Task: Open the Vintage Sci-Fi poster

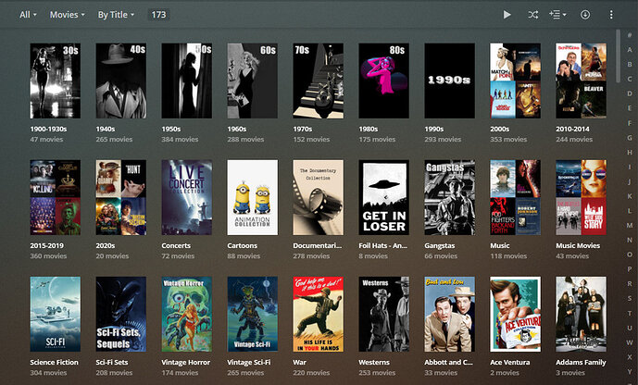Action: 252,315
